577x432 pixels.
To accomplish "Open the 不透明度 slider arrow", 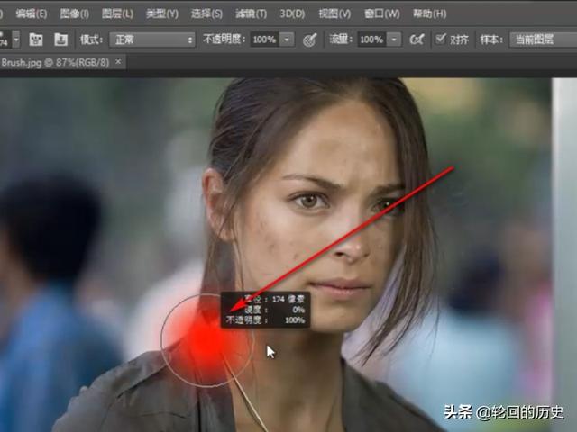I will 287,40.
